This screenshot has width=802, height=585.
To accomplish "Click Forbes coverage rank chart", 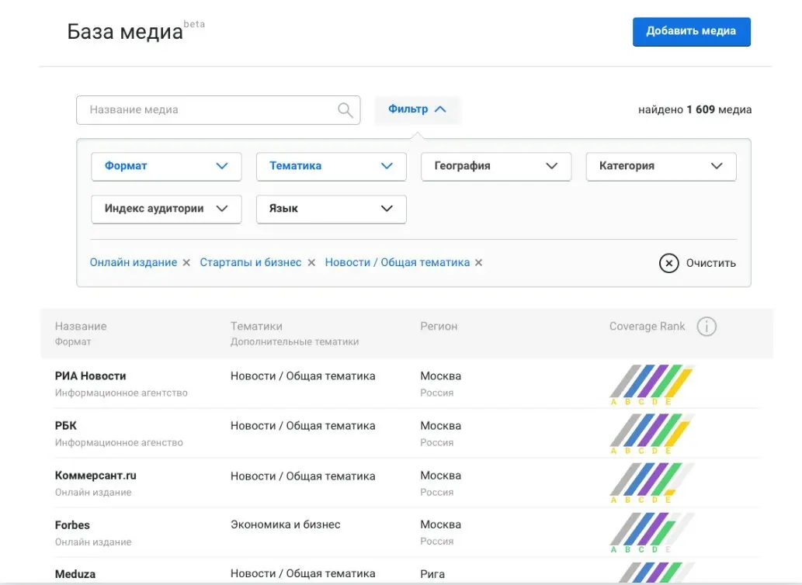I will 652,533.
